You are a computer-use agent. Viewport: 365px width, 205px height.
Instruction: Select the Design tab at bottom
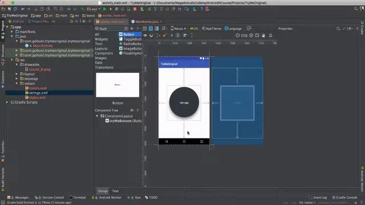click(103, 191)
